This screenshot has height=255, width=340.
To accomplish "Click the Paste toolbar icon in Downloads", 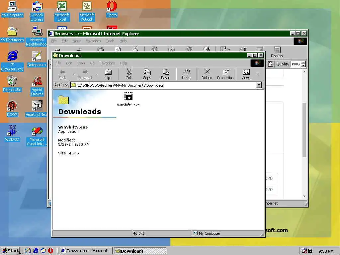I will point(165,74).
